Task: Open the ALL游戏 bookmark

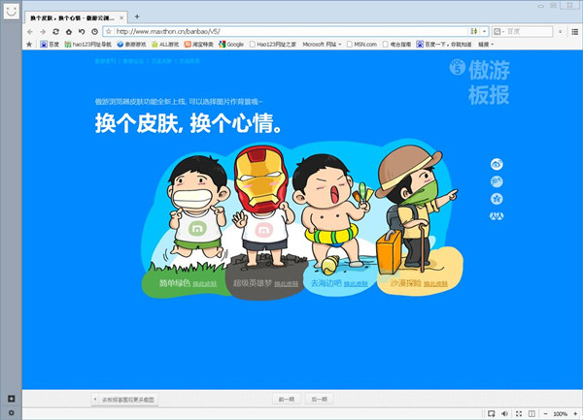Action: pos(165,45)
